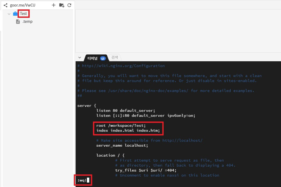Click the wiki.nginx.org/Configuration comment line
The width and height of the screenshot is (281, 187).
pyautogui.click(x=121, y=66)
